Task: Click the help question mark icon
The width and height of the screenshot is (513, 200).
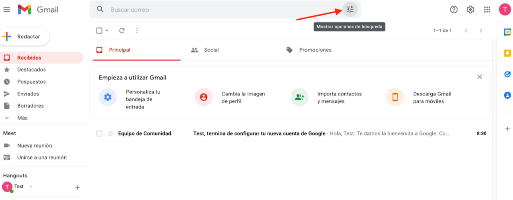Action: [454, 10]
